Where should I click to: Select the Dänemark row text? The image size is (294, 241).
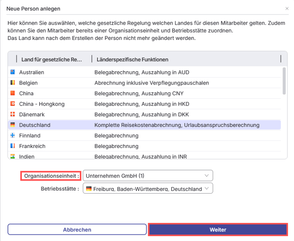coord(32,114)
